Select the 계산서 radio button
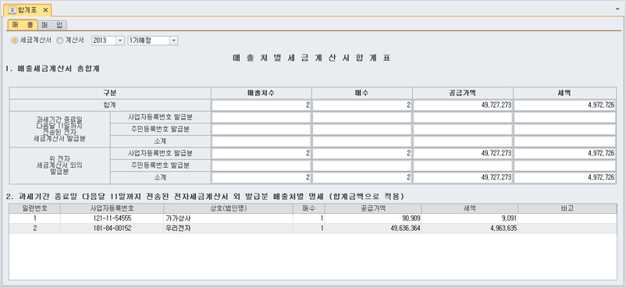626x288 pixels. pyautogui.click(x=60, y=41)
